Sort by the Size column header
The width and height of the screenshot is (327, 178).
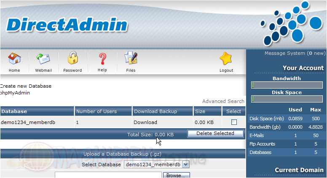coord(200,111)
